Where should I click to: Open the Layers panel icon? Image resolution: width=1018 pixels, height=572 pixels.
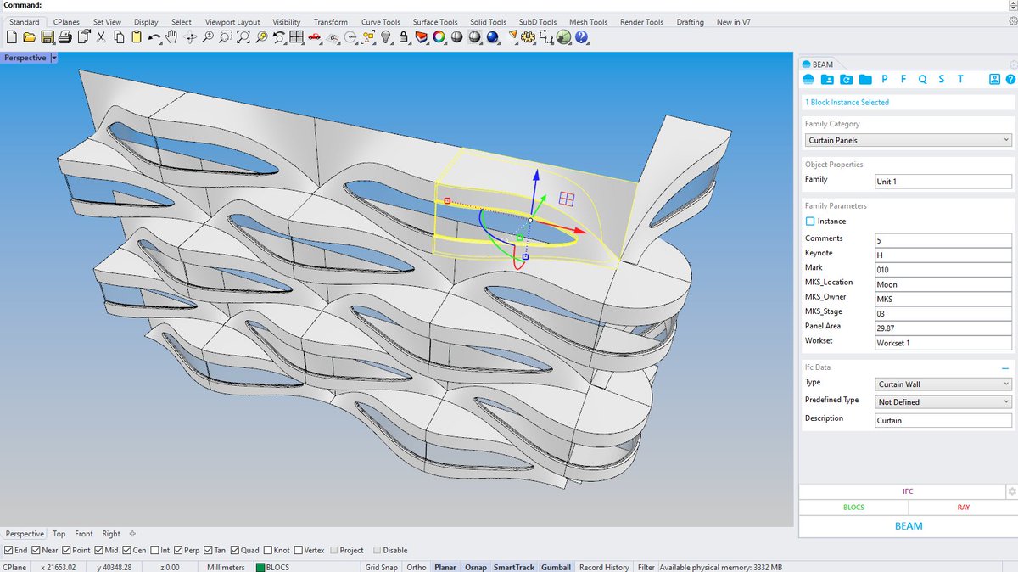tap(421, 37)
